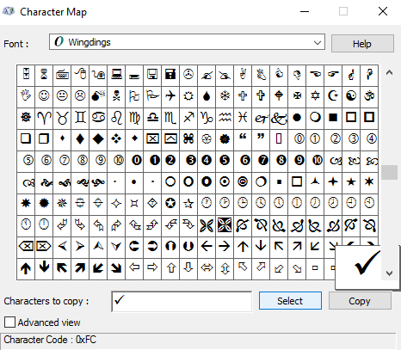Open the Wingdings font dropdown
This screenshot has width=401, height=350.
click(187, 42)
